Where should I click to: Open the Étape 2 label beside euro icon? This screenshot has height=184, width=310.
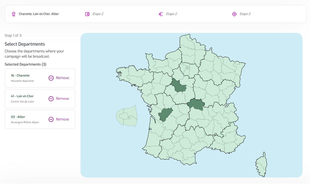[171, 14]
